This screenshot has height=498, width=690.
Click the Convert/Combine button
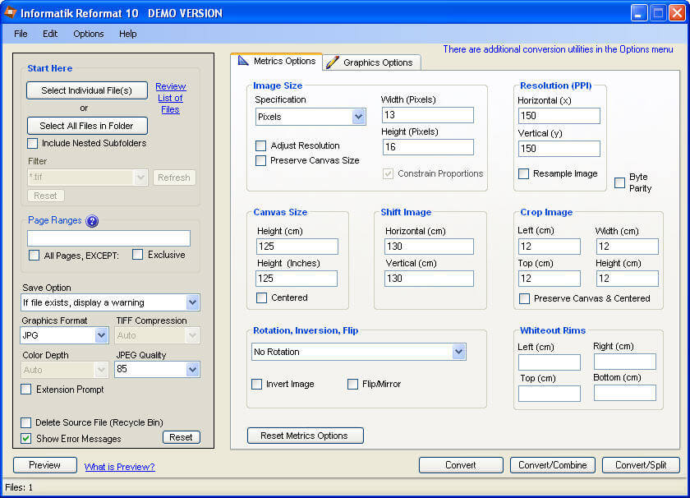[552, 464]
